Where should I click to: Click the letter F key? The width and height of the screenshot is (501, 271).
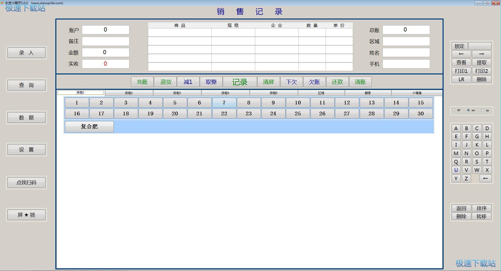pyautogui.click(x=467, y=136)
